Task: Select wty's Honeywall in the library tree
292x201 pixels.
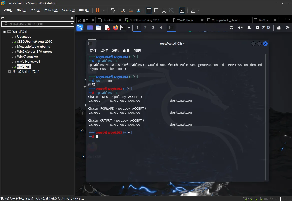Action: coord(26,62)
